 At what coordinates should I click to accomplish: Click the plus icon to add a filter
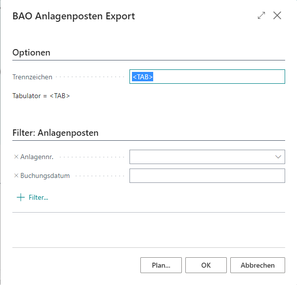[21, 197]
